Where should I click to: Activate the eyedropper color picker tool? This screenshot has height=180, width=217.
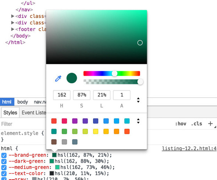[x=58, y=79]
